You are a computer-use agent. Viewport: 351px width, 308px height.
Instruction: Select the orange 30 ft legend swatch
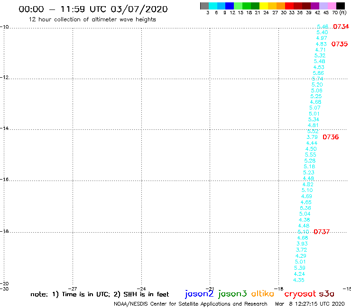pos(281,6)
